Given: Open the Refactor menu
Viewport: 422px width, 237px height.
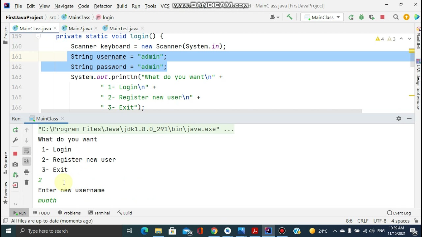Looking at the screenshot, I should pos(103,6).
